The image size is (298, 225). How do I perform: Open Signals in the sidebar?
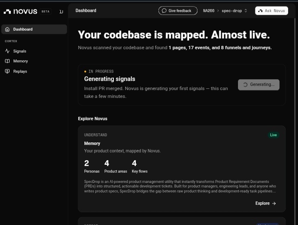34,51
